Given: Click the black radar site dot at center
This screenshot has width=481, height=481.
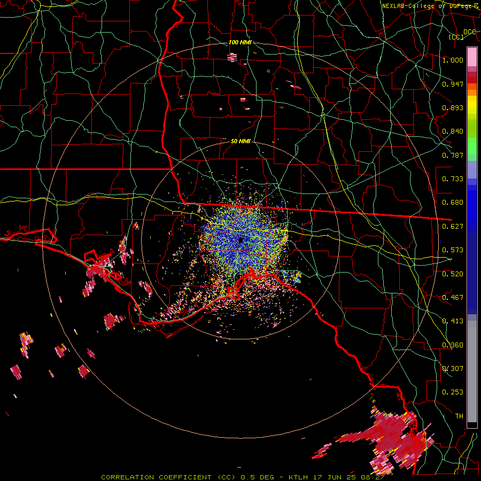Looking at the screenshot, I should (241, 240).
